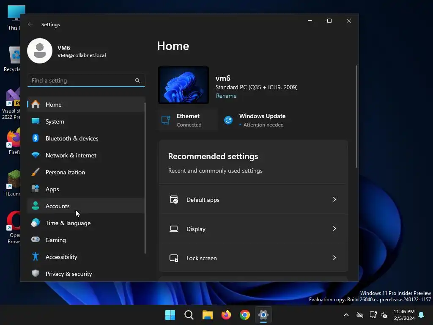Click the Accessibility label in sidebar
The width and height of the screenshot is (433, 325).
(x=61, y=257)
